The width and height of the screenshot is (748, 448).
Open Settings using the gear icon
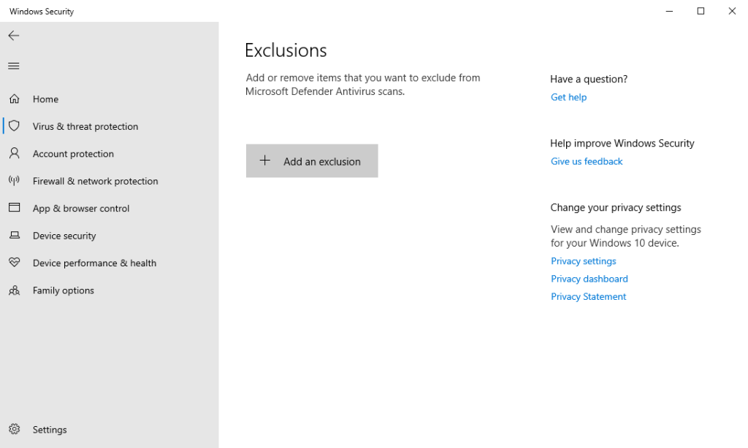pyautogui.click(x=15, y=430)
